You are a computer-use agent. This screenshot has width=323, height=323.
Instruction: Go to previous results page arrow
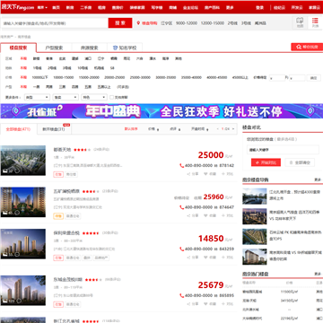pyautogui.click(x=218, y=129)
